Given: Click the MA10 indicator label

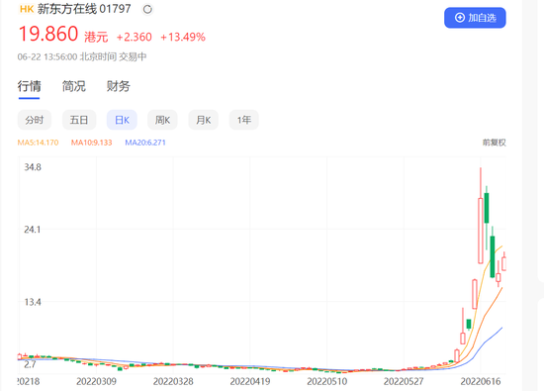Looking at the screenshot, I should [x=92, y=143].
